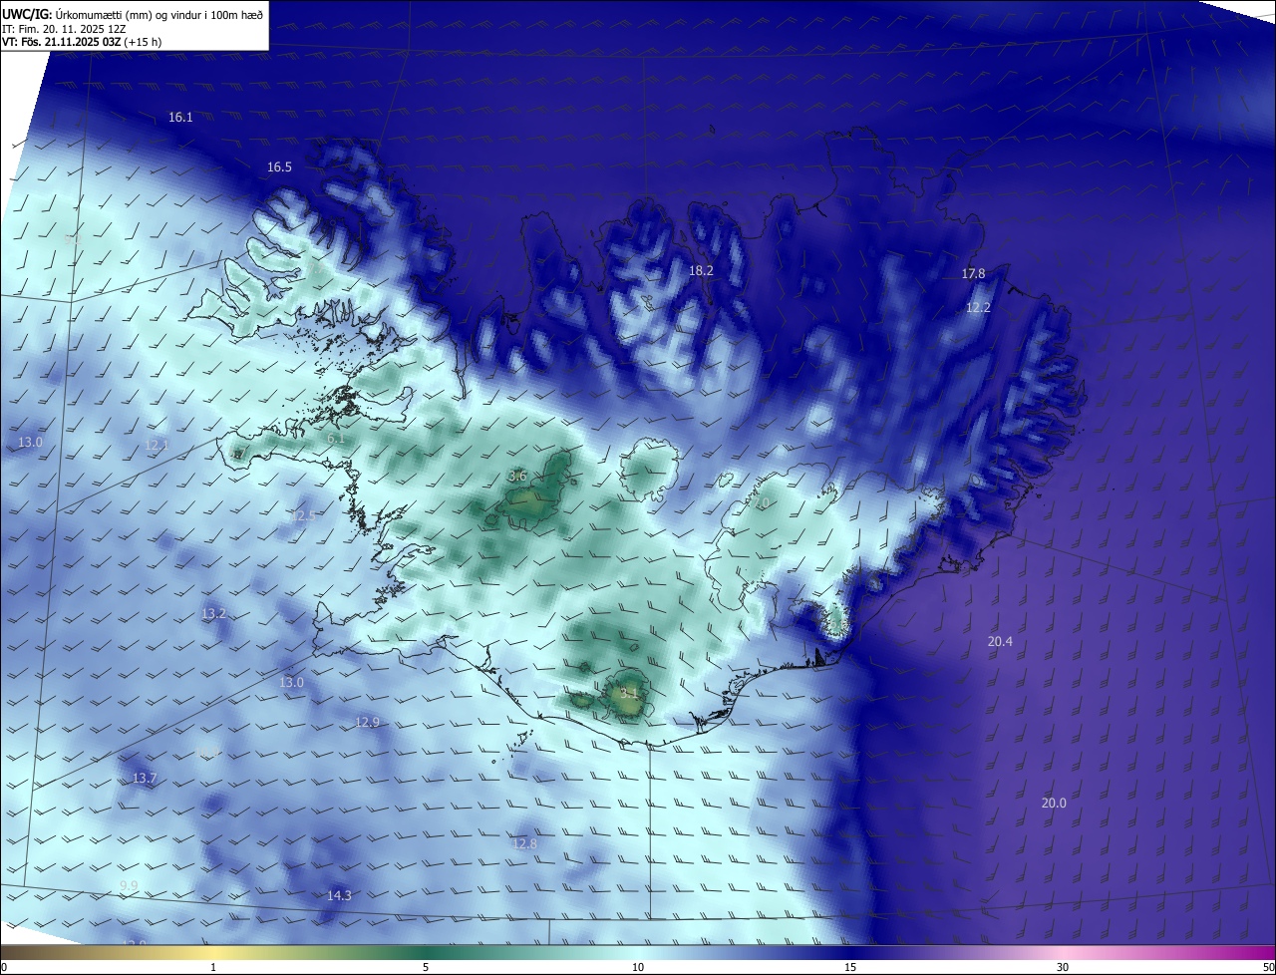Click the 20.4 value east of Iceland
Screen dimensions: 1276x975
[x=1000, y=642]
